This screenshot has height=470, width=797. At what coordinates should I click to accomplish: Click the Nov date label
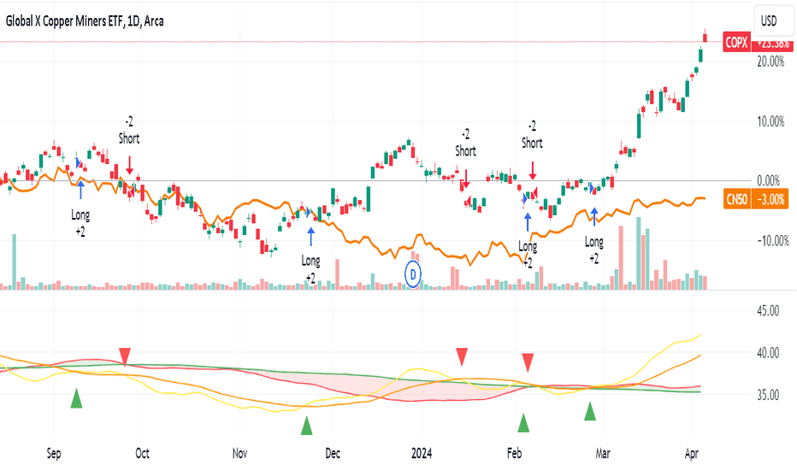pos(239,453)
